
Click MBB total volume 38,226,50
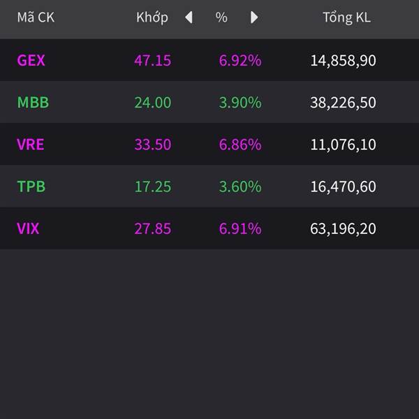click(343, 103)
